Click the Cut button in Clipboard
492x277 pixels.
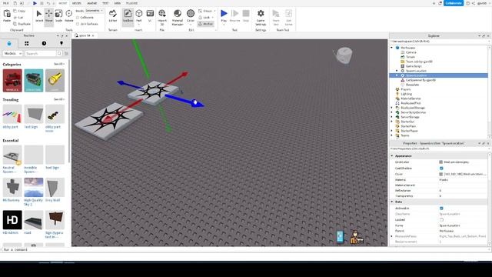[18, 18]
